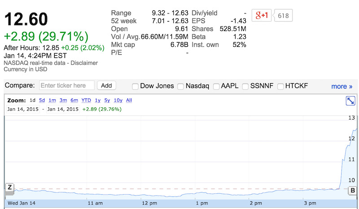The height and width of the screenshot is (209, 359).
Task: Check the AAPL comparison box
Action: point(216,86)
